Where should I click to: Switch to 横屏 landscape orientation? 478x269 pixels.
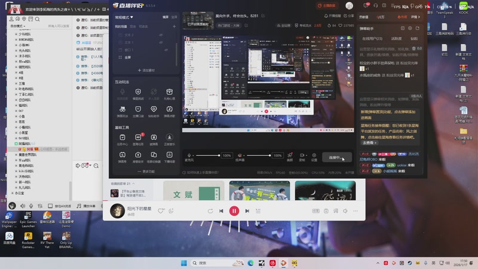coord(166,17)
